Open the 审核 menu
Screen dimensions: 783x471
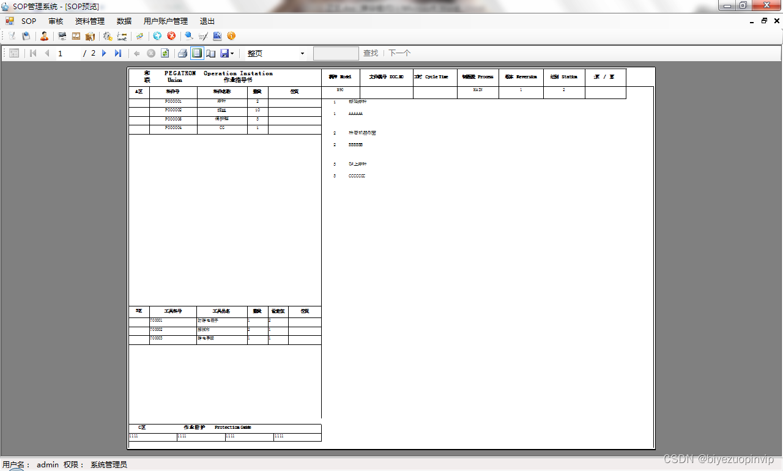tap(56, 21)
